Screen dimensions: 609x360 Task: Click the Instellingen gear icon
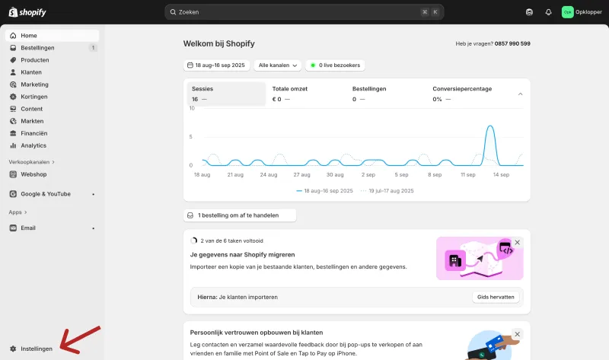13,349
